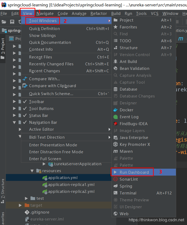Disable the Status Bar option
Image resolution: width=187 pixels, height=225 pixels.
point(38,116)
